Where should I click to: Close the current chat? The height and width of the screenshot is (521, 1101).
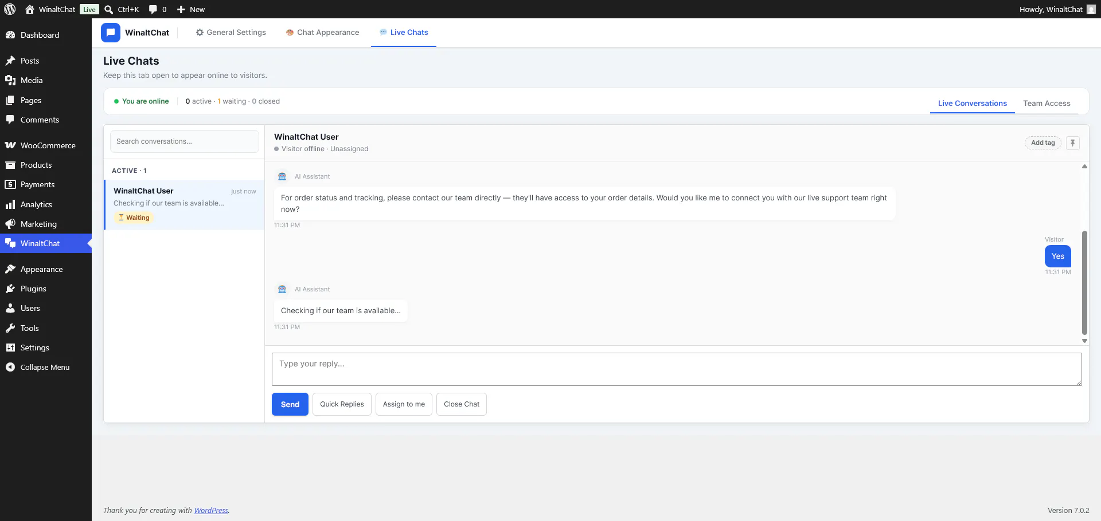(462, 404)
